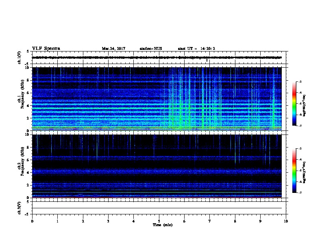Click the "Time (min)" x-axis label
This screenshot has height=248, width=322.
click(163, 225)
